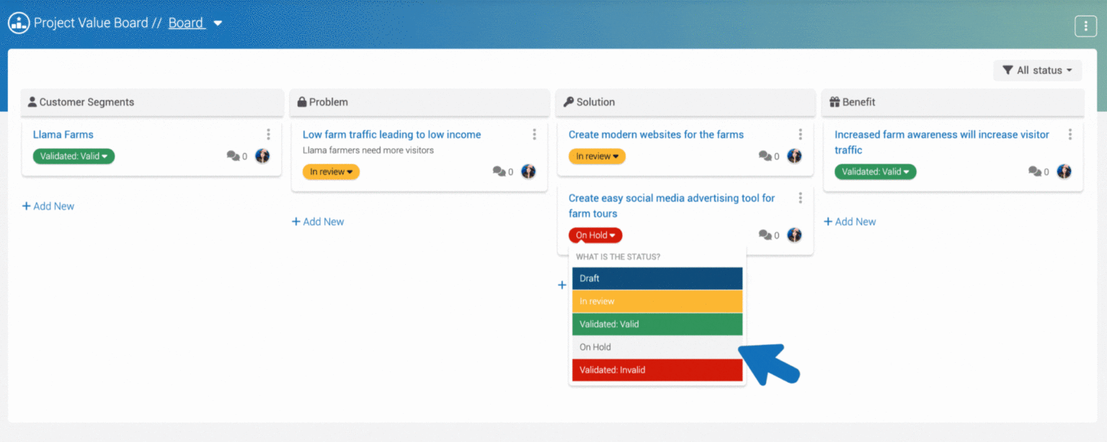
Task: Open the kebab menu on the Low farm traffic card
Action: click(534, 134)
